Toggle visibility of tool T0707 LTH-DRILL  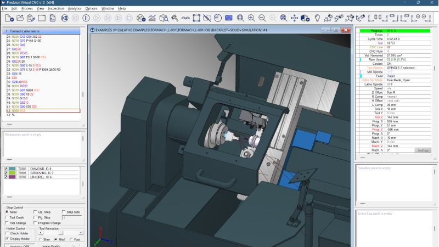click(x=5, y=177)
